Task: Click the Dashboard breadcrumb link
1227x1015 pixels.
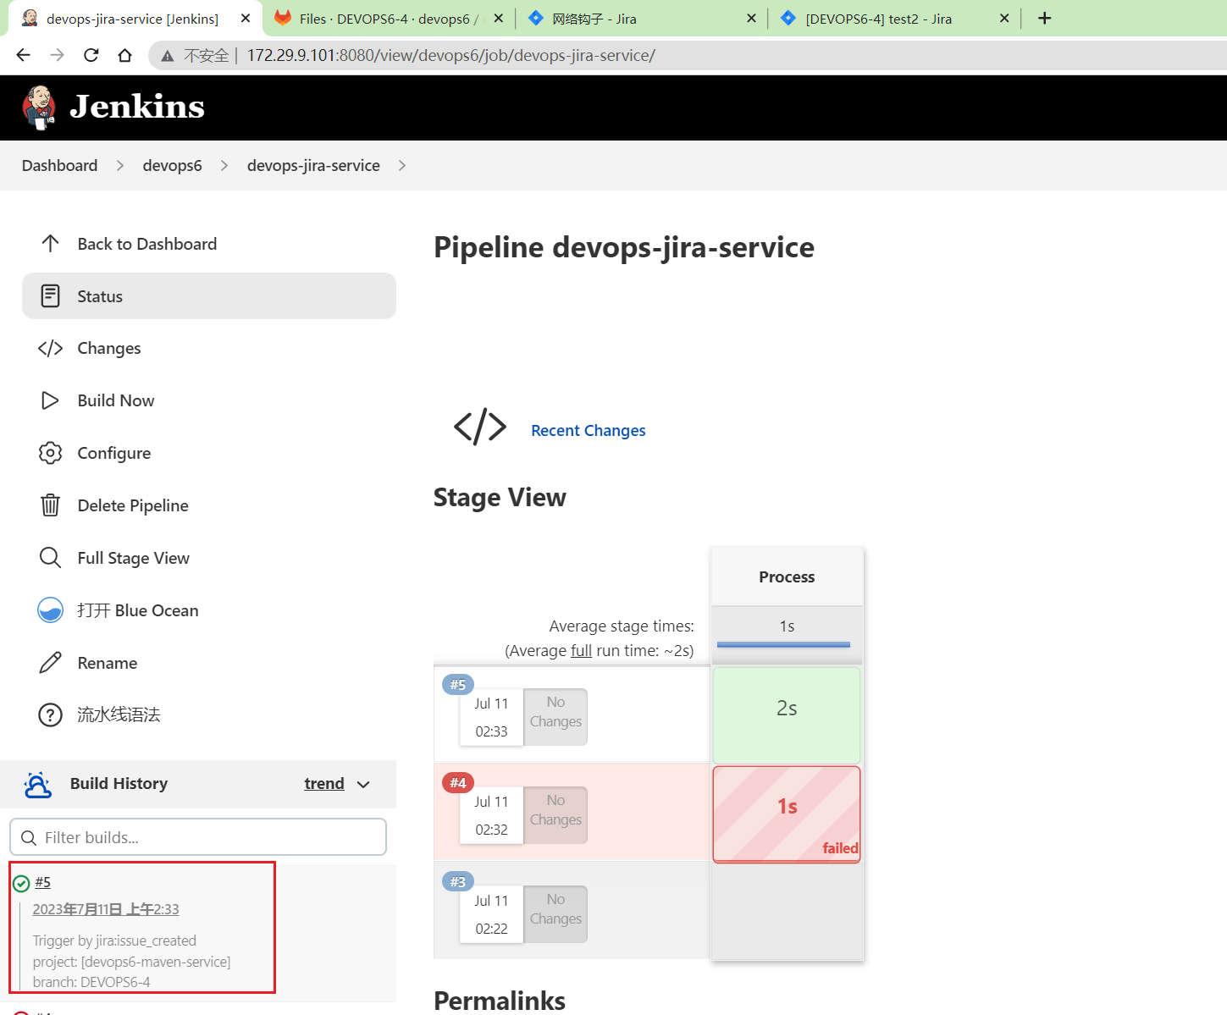Action: tap(59, 166)
